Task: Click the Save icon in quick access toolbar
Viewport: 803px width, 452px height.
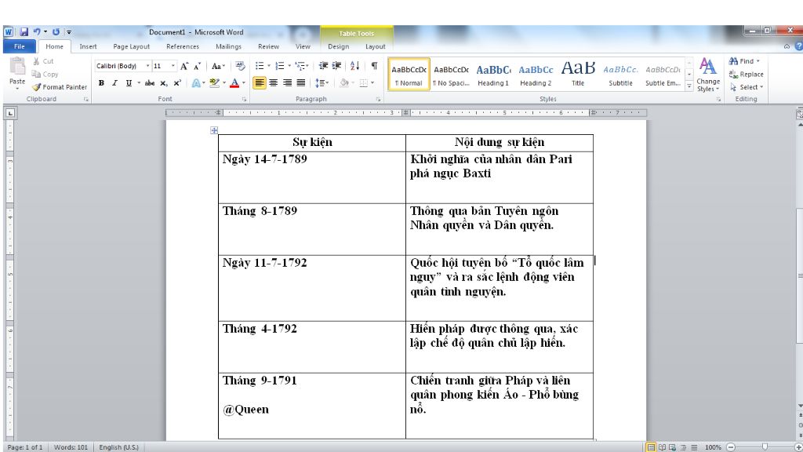Action: (x=24, y=31)
